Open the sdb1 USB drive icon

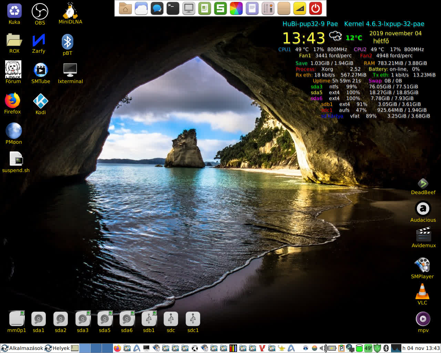pos(149,319)
